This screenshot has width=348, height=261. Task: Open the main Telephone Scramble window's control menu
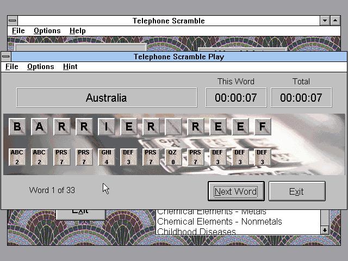[13, 21]
